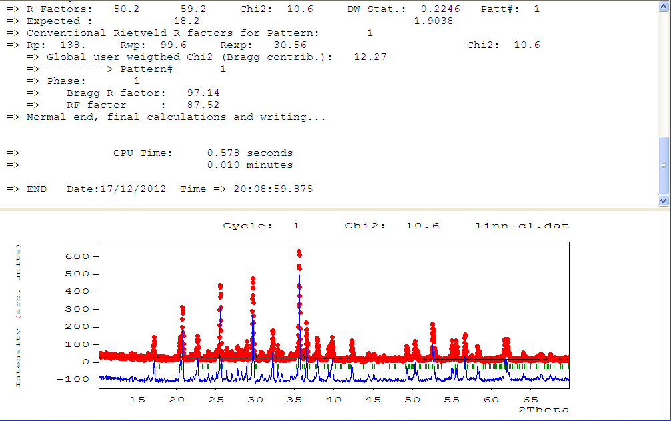671x421 pixels.
Task: Click the 600 tick label on intensity axis
Action: (x=77, y=256)
